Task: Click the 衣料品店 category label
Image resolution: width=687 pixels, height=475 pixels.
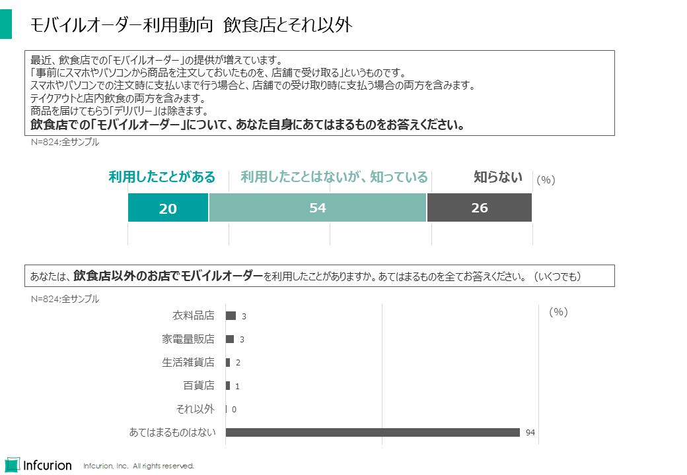Action: [x=193, y=316]
